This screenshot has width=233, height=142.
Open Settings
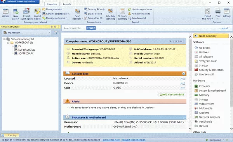[227, 13]
